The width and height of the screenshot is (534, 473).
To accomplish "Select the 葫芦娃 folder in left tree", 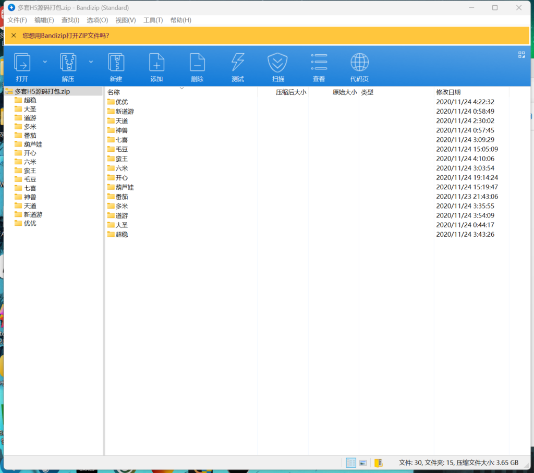I will point(33,144).
